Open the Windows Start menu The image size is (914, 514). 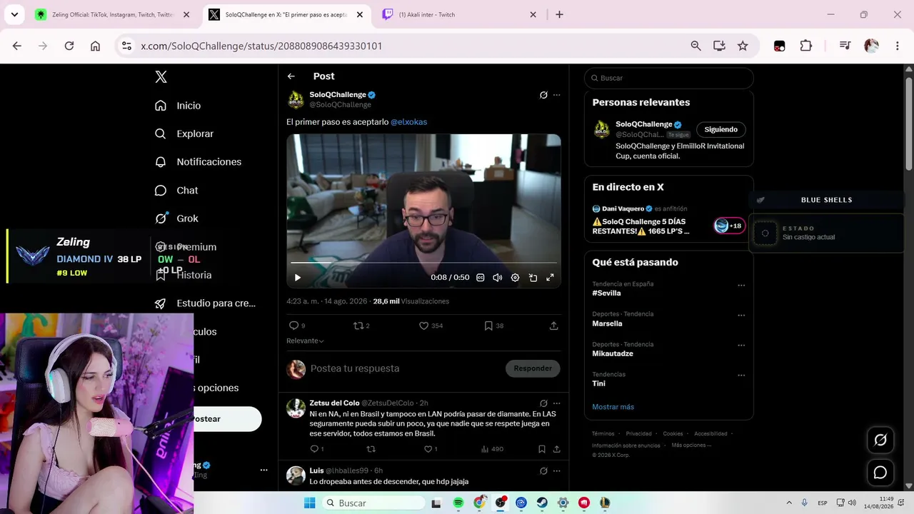click(309, 503)
